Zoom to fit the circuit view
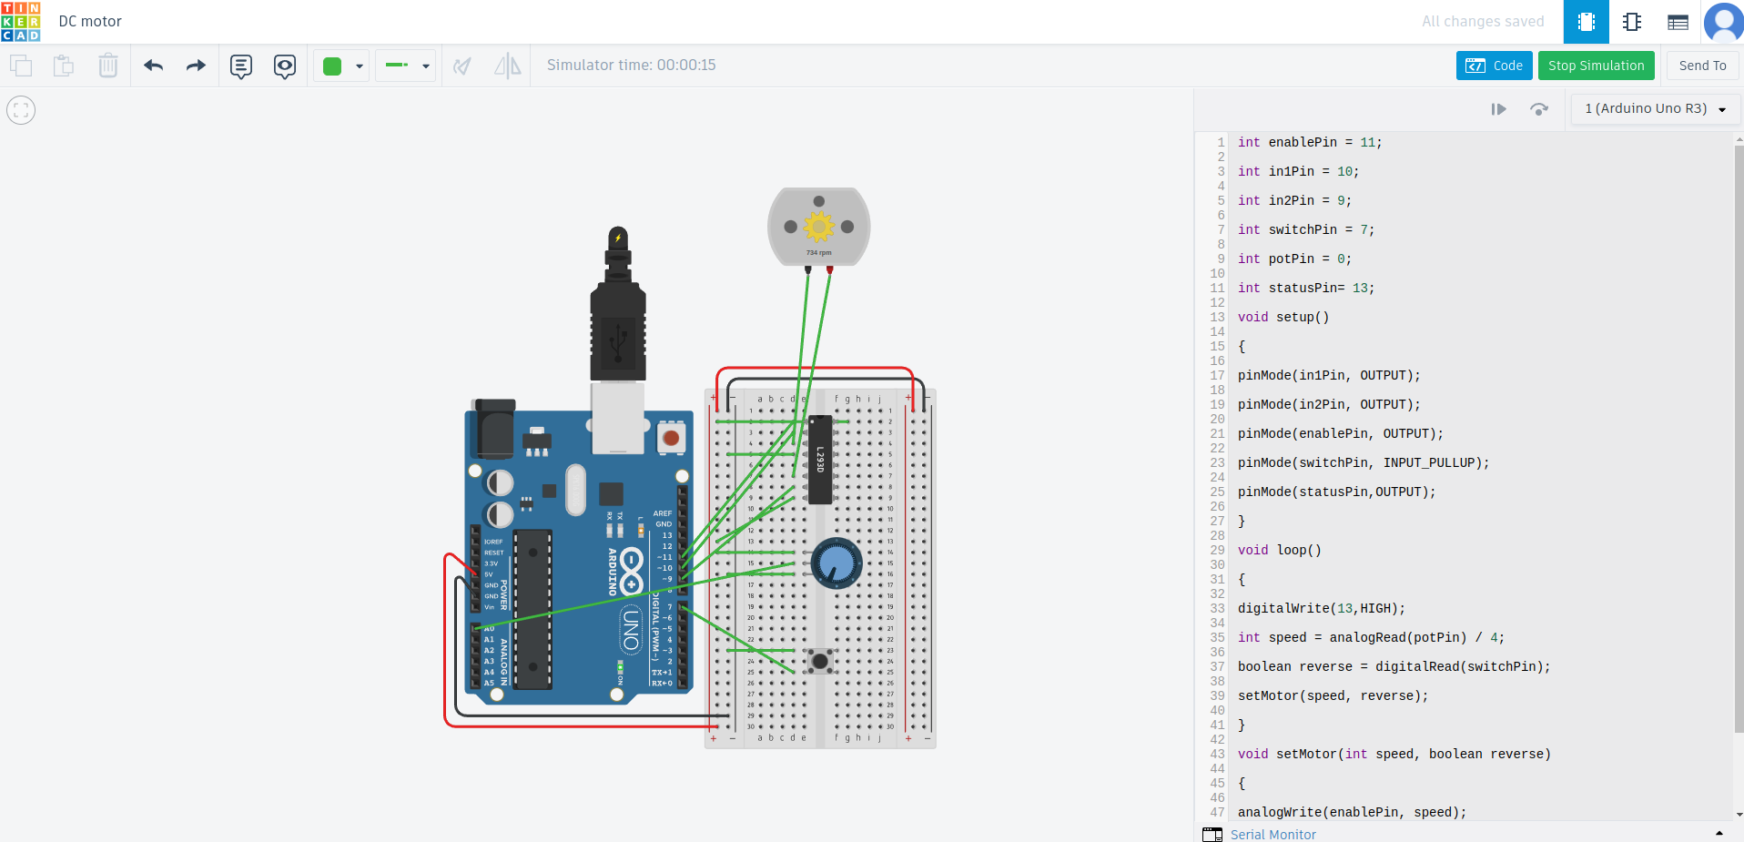 (x=21, y=110)
